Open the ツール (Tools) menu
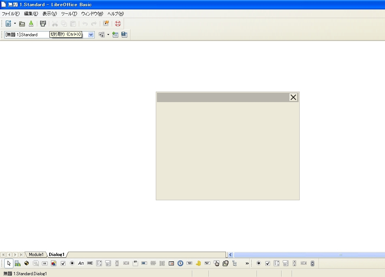The height and width of the screenshot is (277, 385). click(x=69, y=14)
